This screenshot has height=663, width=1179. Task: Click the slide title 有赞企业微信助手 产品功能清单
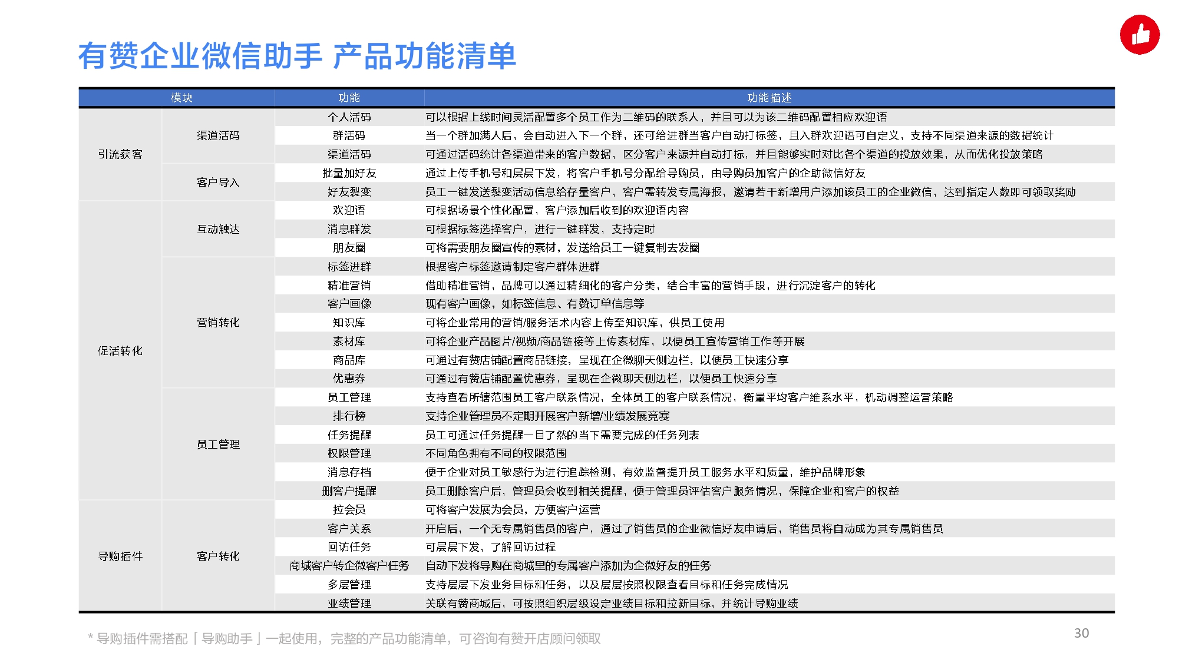click(x=297, y=56)
